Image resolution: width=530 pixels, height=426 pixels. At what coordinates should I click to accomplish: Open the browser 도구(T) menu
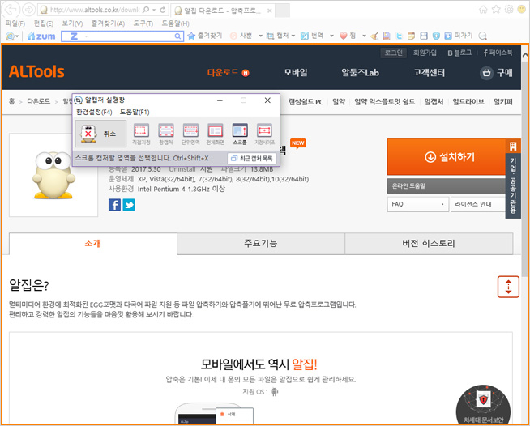click(143, 23)
